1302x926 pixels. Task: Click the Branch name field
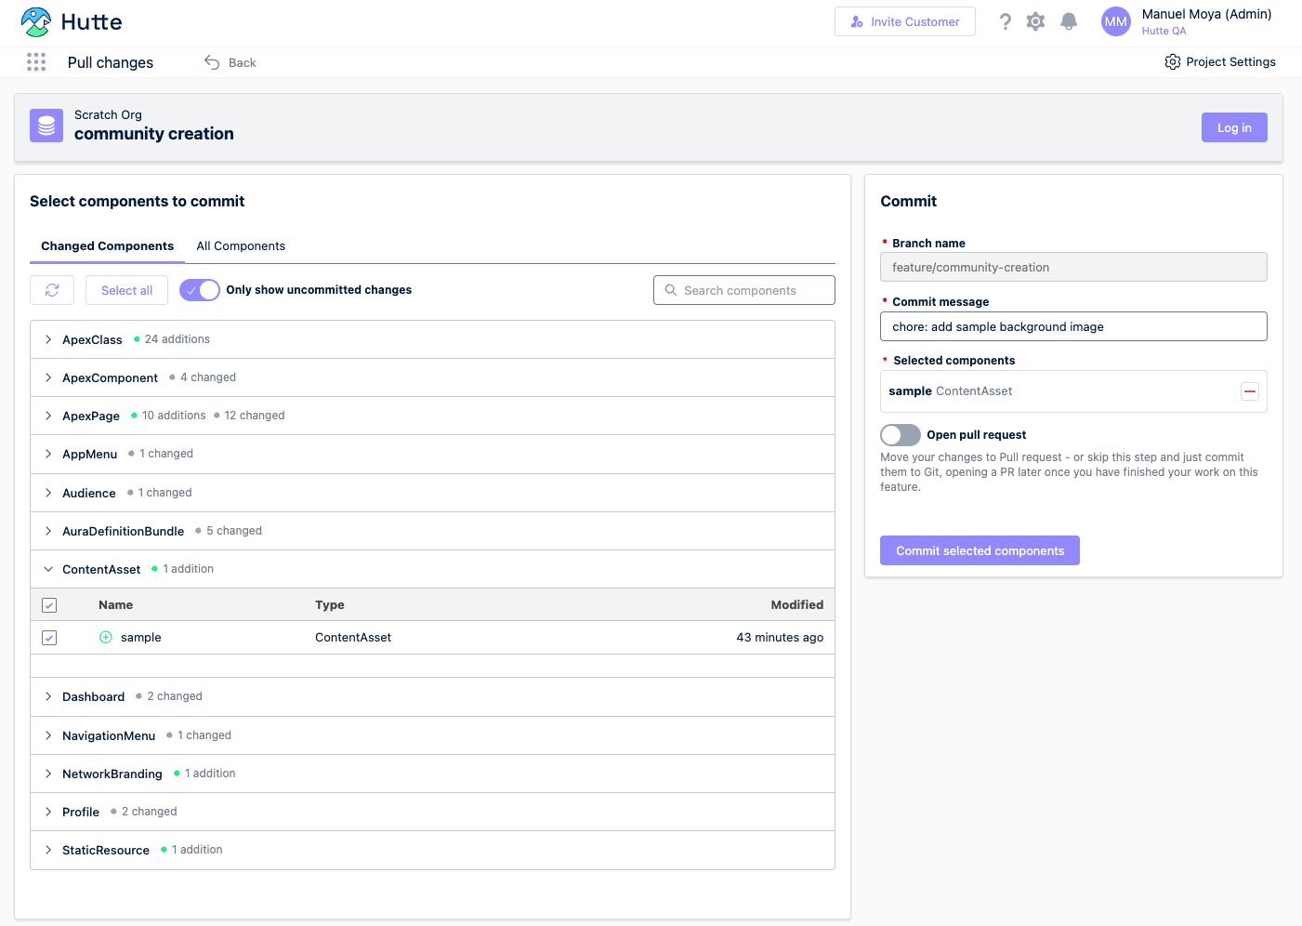1073,267
